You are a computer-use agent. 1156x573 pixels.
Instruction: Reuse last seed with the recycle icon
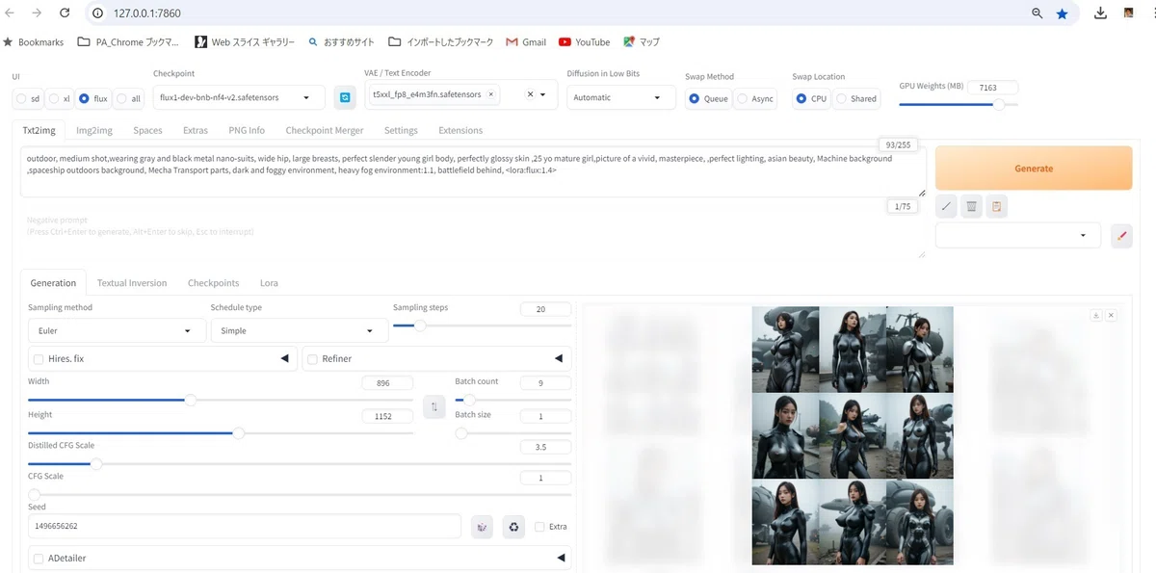click(513, 527)
